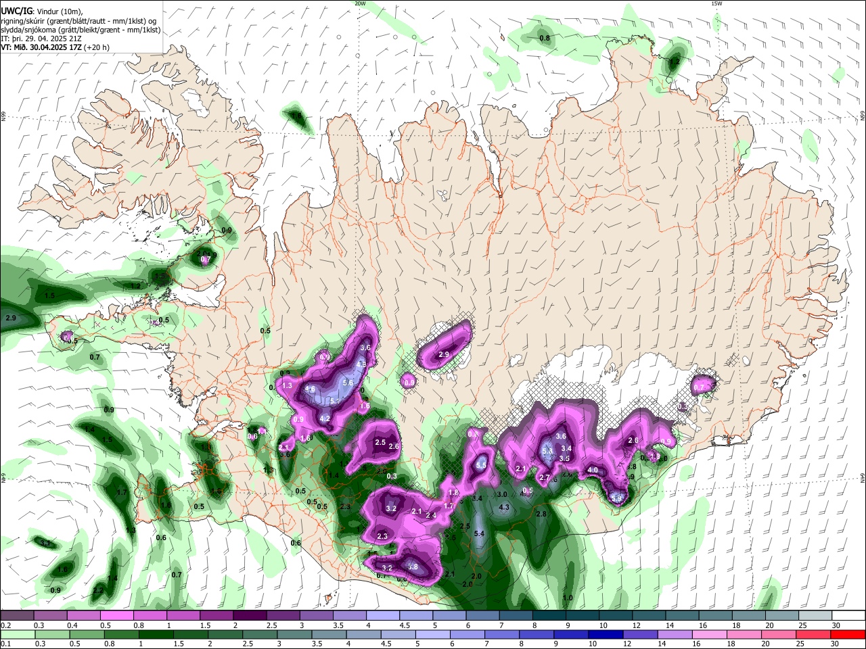Select the bright pink upper swatch between 0.5 and 0.8
The image size is (866, 649).
point(116,616)
